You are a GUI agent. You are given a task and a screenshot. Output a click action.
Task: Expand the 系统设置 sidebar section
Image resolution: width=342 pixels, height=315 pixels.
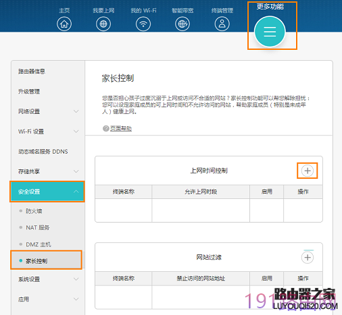(x=48, y=279)
